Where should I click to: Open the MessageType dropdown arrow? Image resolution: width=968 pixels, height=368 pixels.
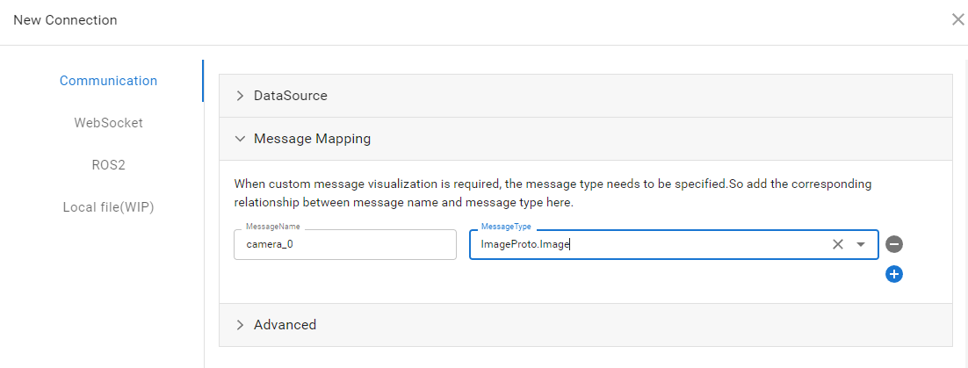(861, 244)
